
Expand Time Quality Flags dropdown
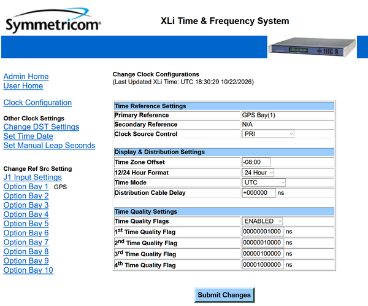click(x=262, y=221)
